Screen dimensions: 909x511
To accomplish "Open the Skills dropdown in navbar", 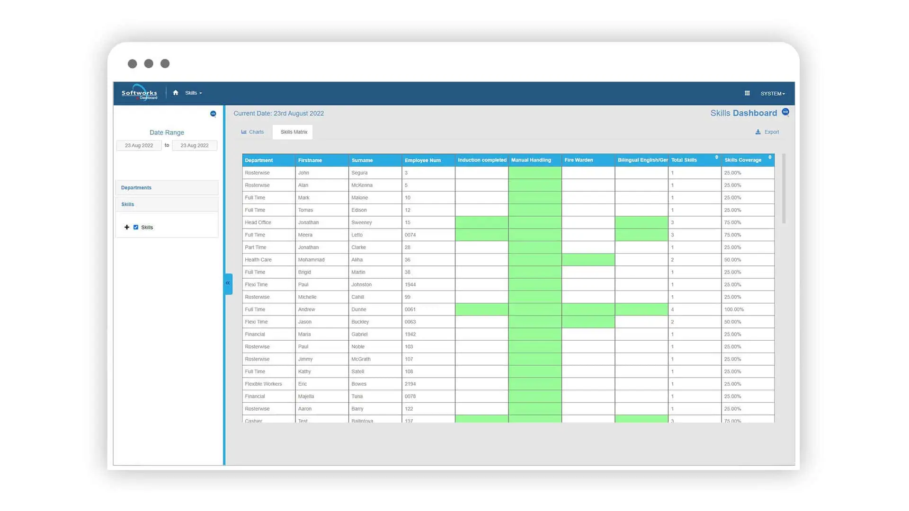I will point(193,93).
